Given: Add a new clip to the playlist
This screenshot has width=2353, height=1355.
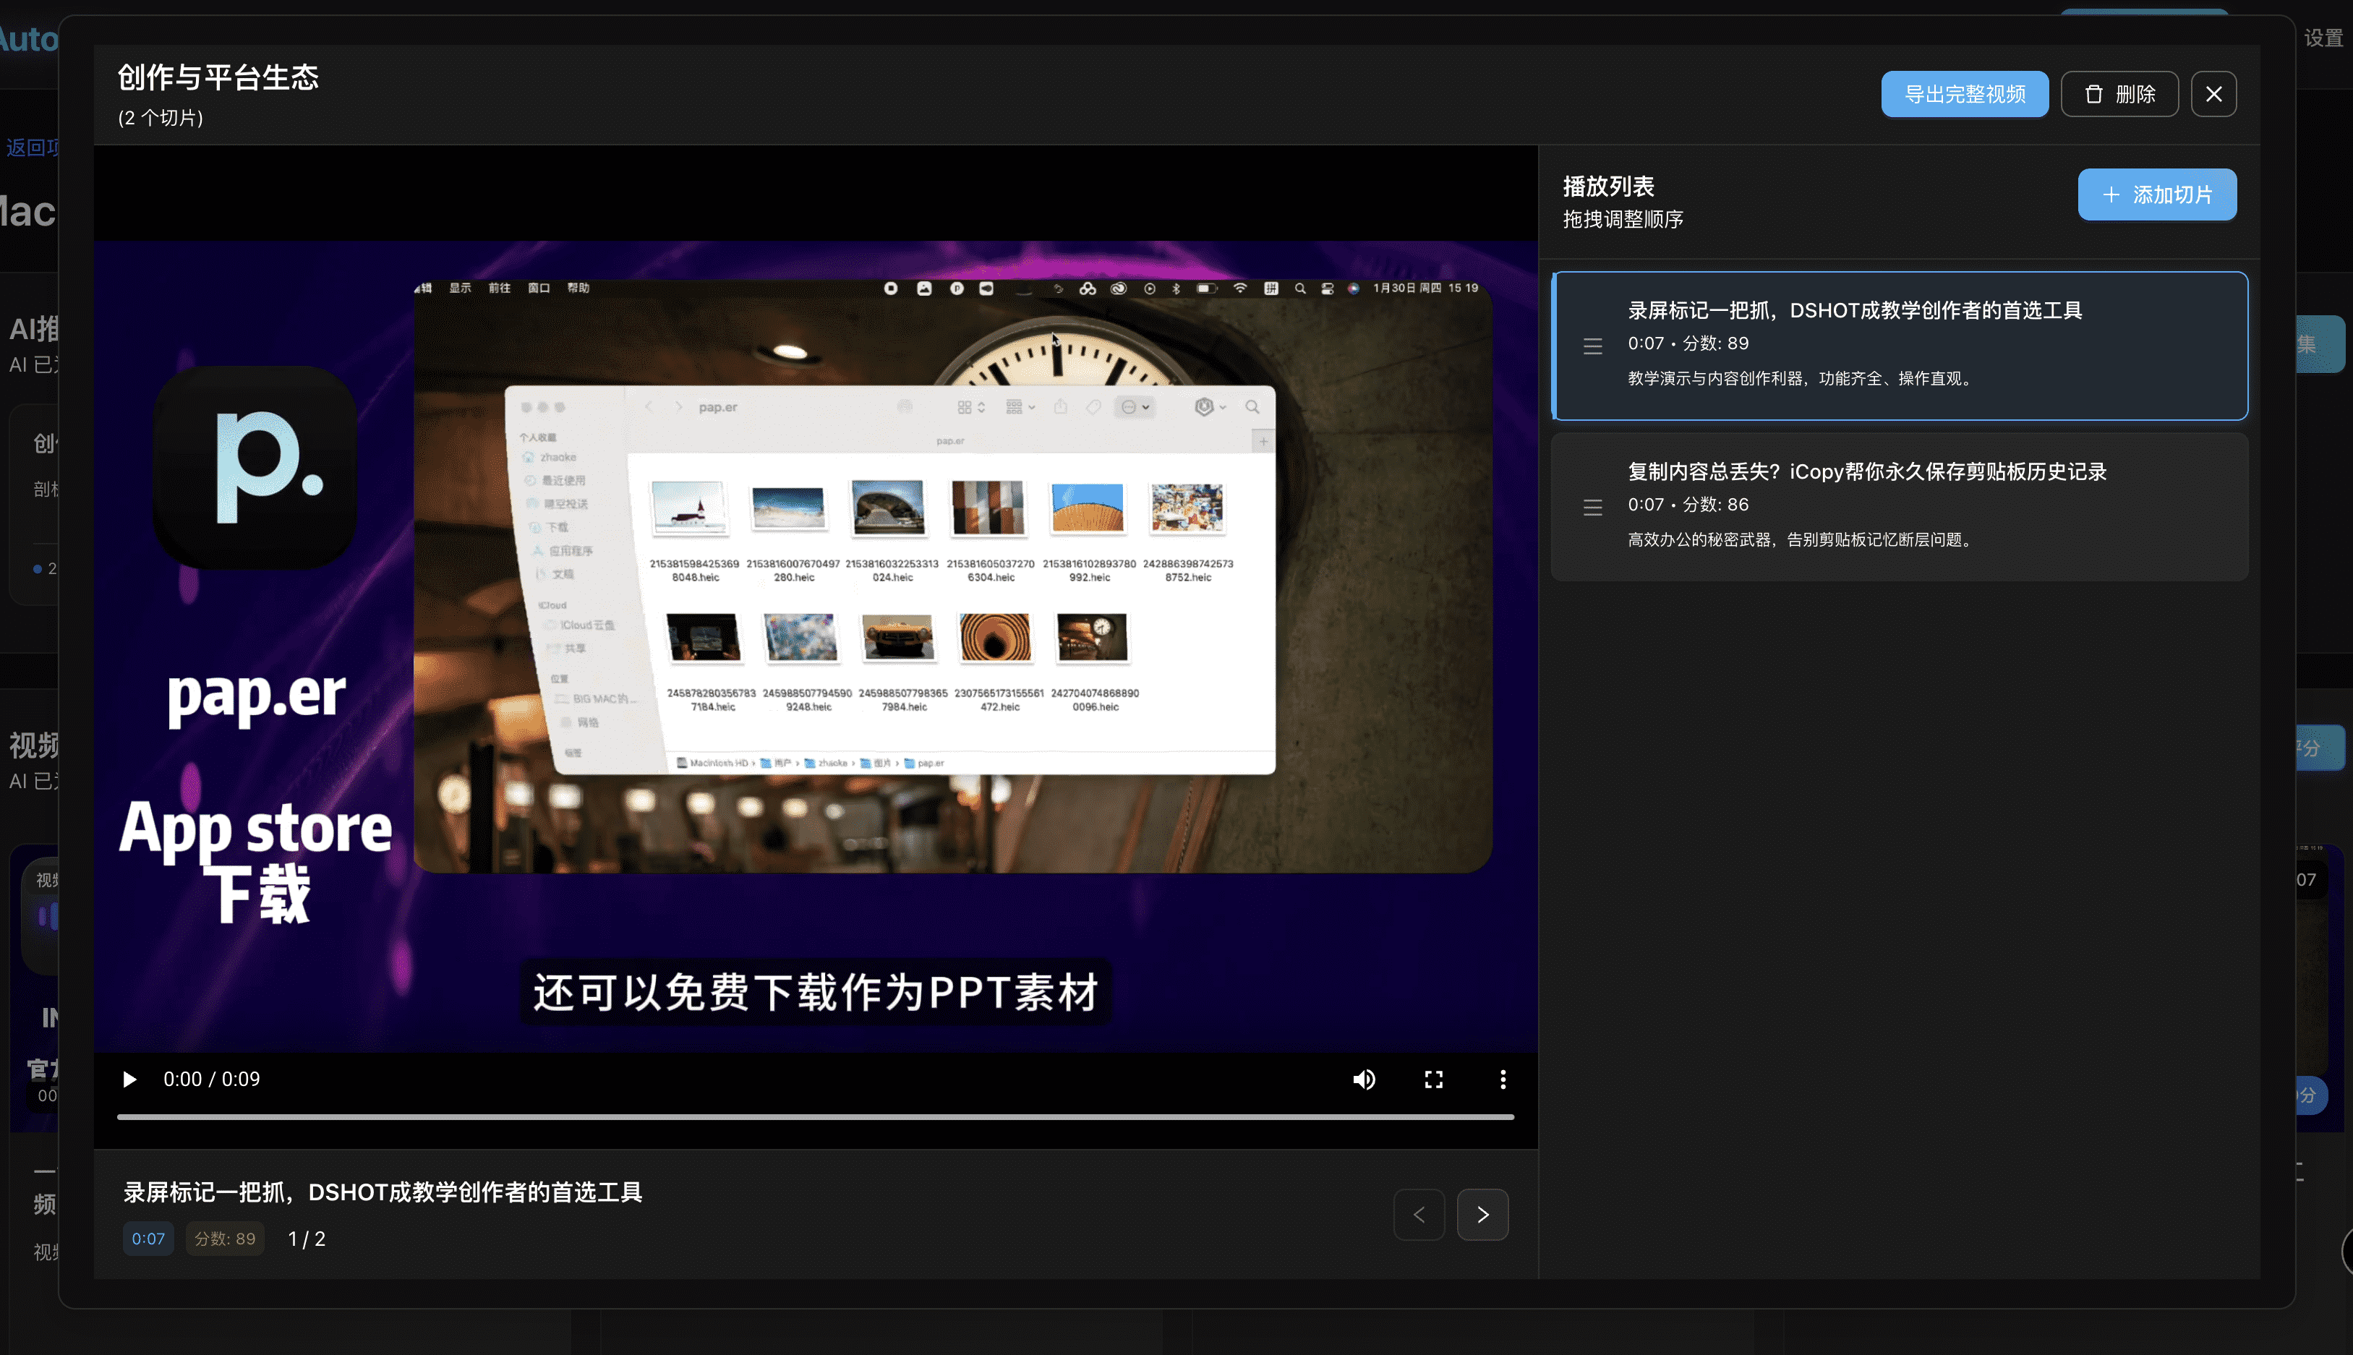Looking at the screenshot, I should tap(2157, 195).
